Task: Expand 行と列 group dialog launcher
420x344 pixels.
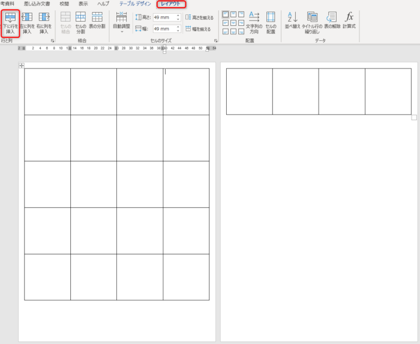Action: click(x=52, y=41)
